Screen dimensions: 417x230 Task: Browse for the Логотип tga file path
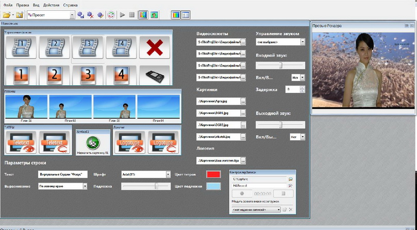point(243,160)
